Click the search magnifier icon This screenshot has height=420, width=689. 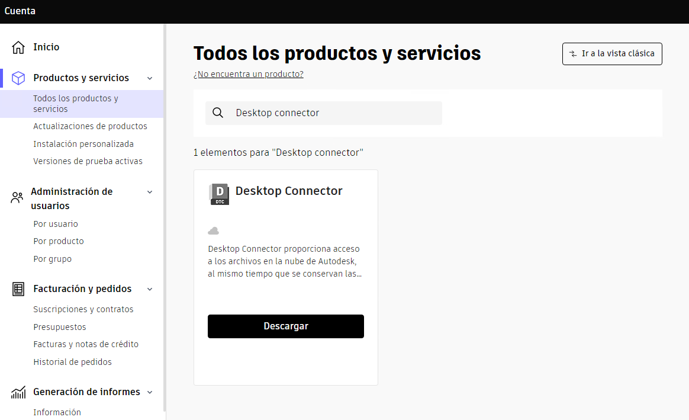click(218, 113)
